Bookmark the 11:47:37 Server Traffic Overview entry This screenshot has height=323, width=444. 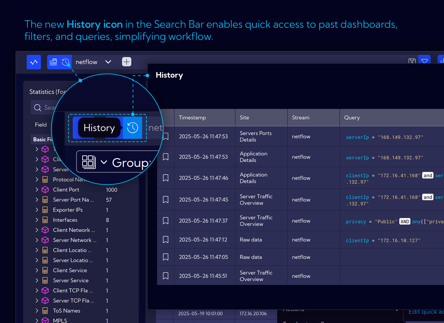pyautogui.click(x=165, y=221)
